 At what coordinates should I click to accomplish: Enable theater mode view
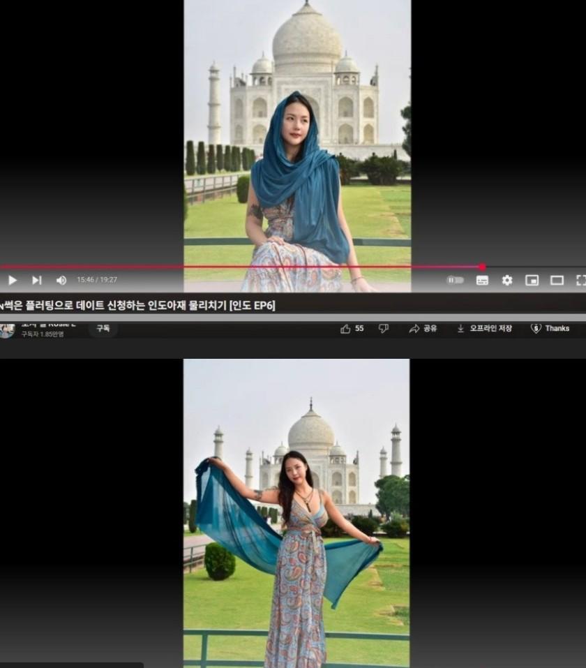tap(557, 280)
